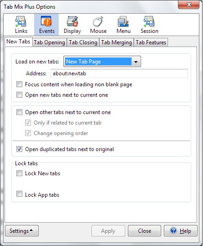Enable Lock App tabs checkbox
This screenshot has height=246, width=203.
tap(19, 194)
